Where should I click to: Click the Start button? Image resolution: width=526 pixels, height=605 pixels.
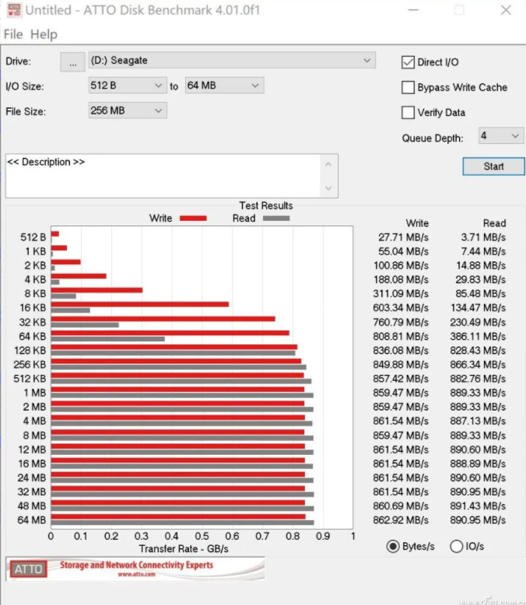point(493,166)
